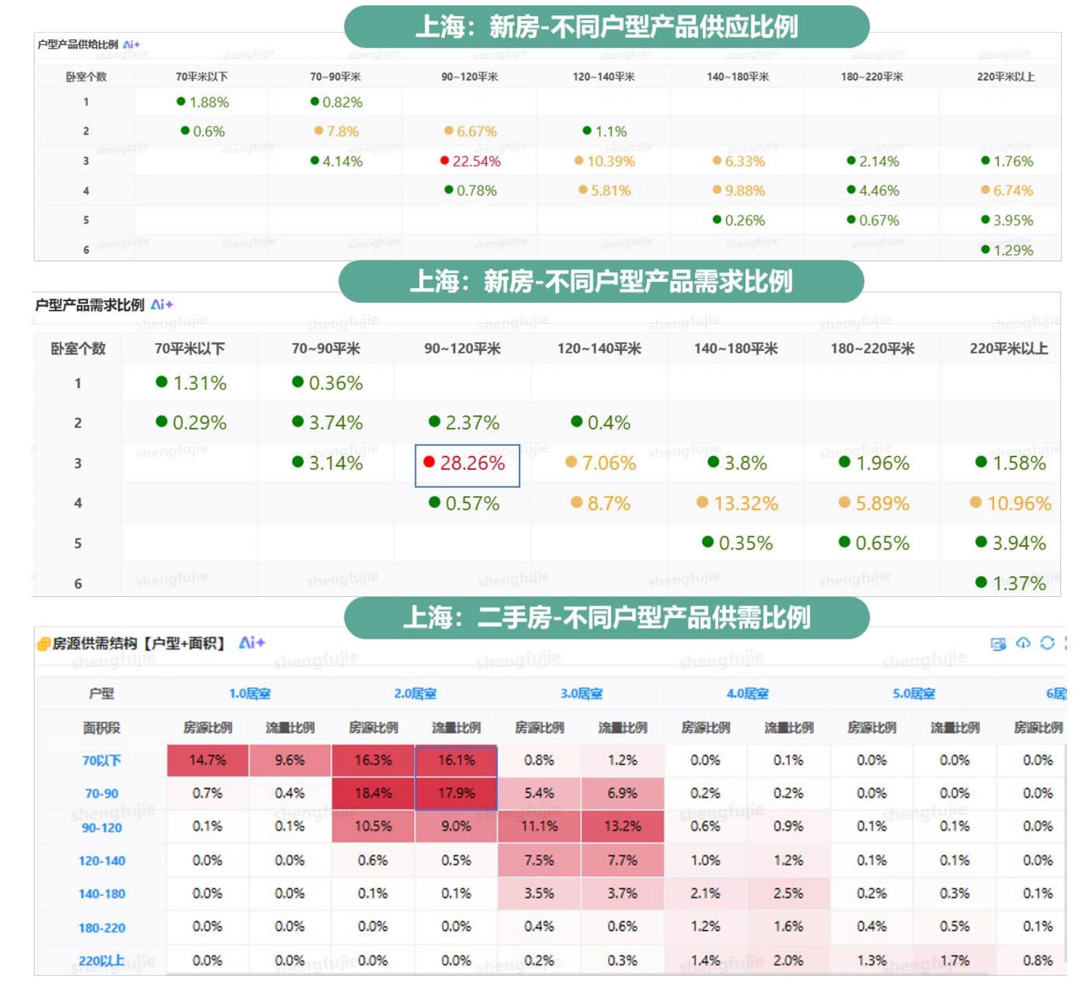Viewport: 1083px width, 993px height.
Task: Click the 5.89% cell in demand table
Action: pos(874,503)
